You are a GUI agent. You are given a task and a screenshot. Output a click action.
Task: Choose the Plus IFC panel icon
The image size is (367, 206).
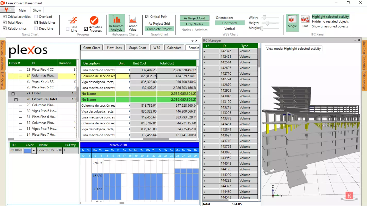(x=305, y=19)
